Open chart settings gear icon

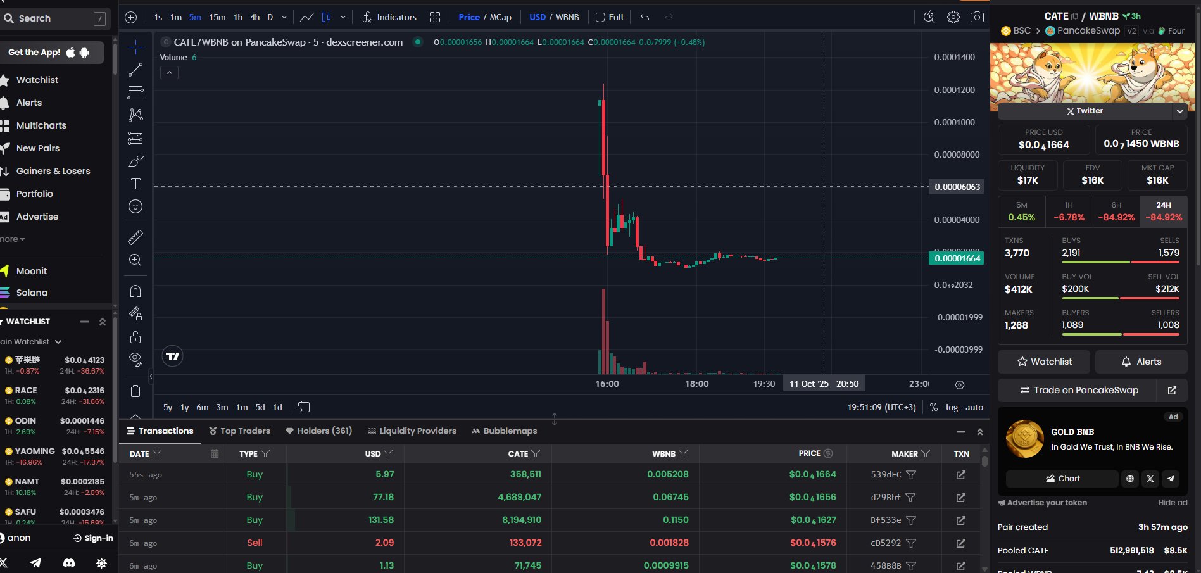pos(953,17)
